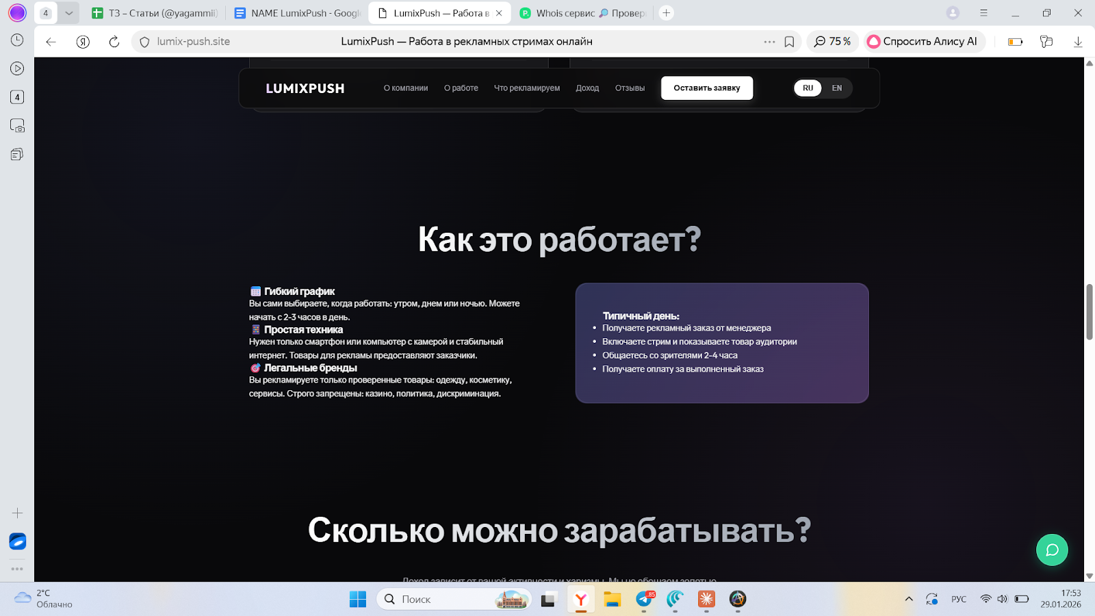This screenshot has height=616, width=1095.
Task: Click the page vertical scrollbar thumb
Action: tap(1089, 311)
